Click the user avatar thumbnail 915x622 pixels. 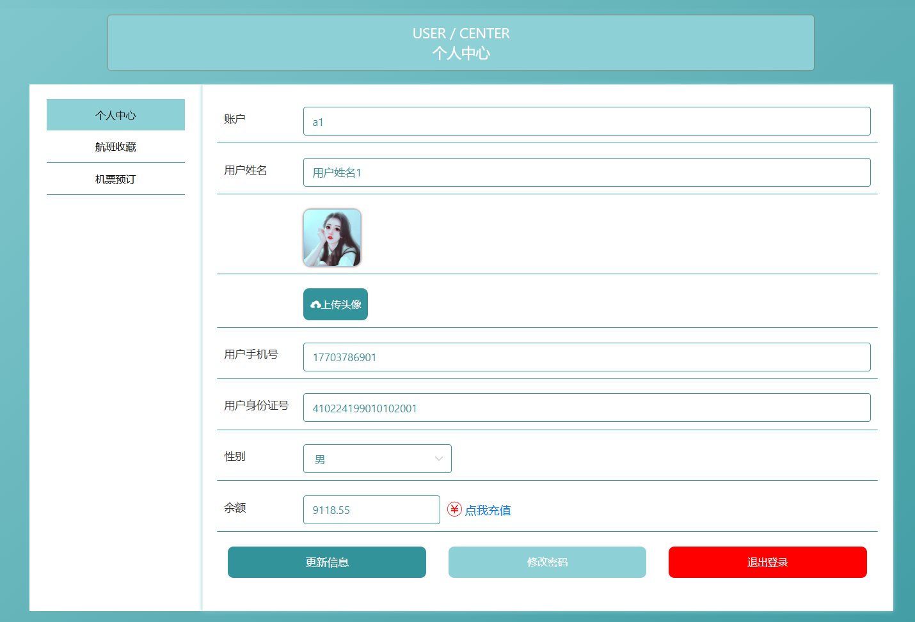click(332, 238)
